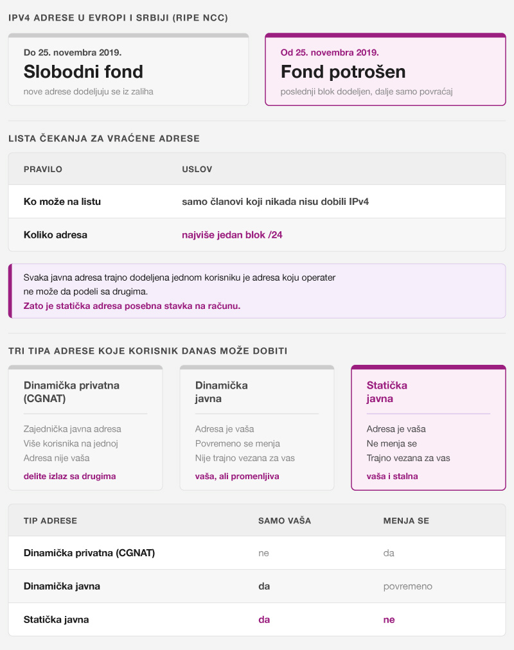Click the purple statička adresa note line
The image size is (514, 650).
coord(132,306)
